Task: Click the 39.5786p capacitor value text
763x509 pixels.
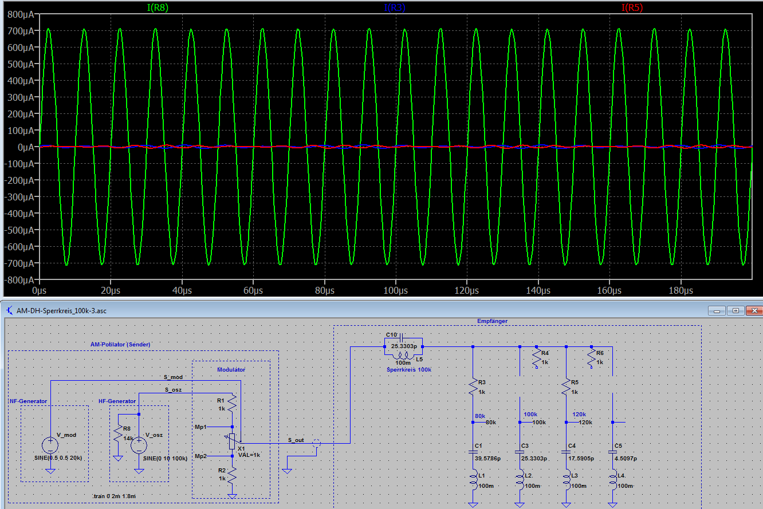Action: [x=488, y=459]
